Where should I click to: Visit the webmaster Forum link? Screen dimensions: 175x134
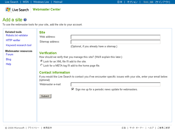(x=9, y=54)
